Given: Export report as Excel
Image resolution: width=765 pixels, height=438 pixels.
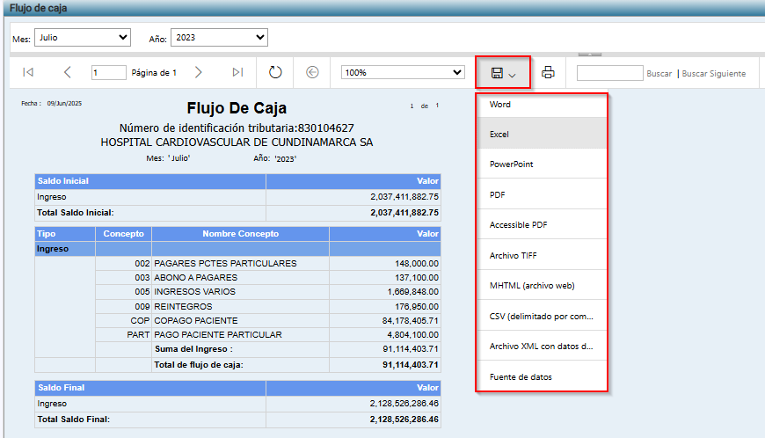Looking at the screenshot, I should click(x=542, y=135).
